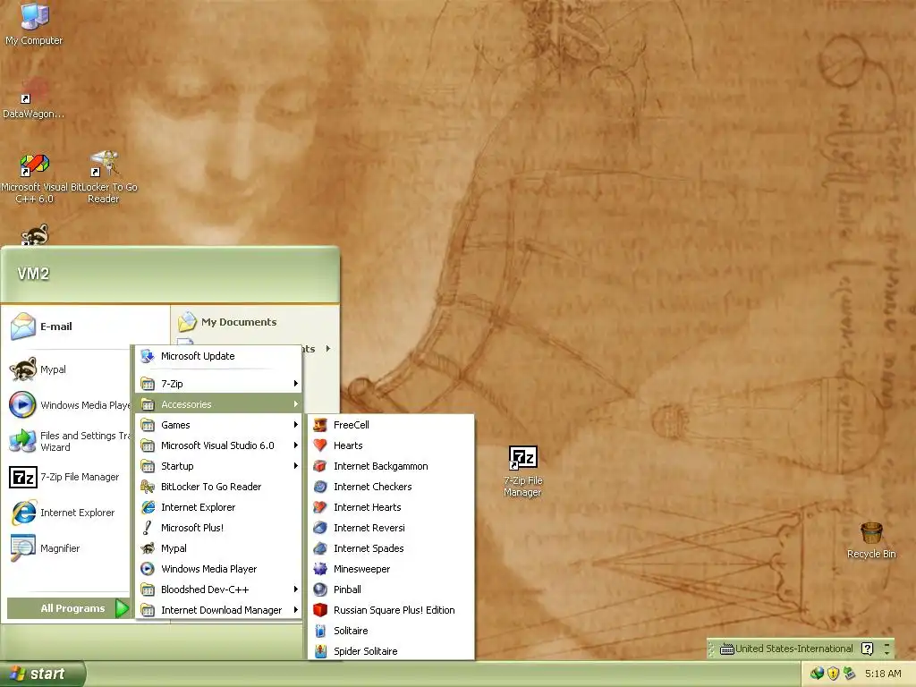Click the VM2 user name header
The width and height of the screenshot is (916, 687).
33,274
